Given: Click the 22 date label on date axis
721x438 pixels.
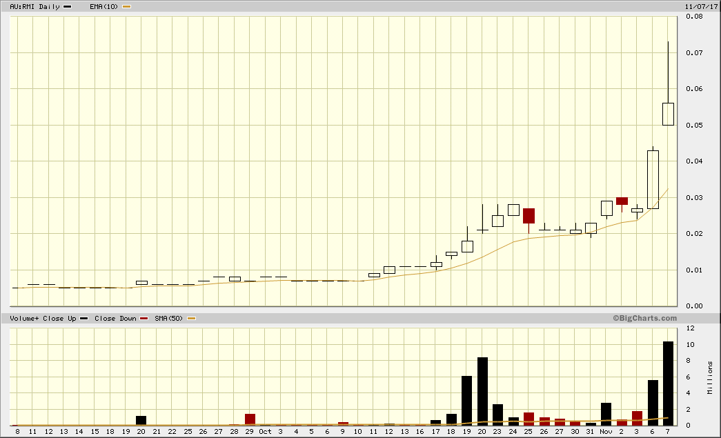Looking at the screenshot, I should [x=172, y=432].
